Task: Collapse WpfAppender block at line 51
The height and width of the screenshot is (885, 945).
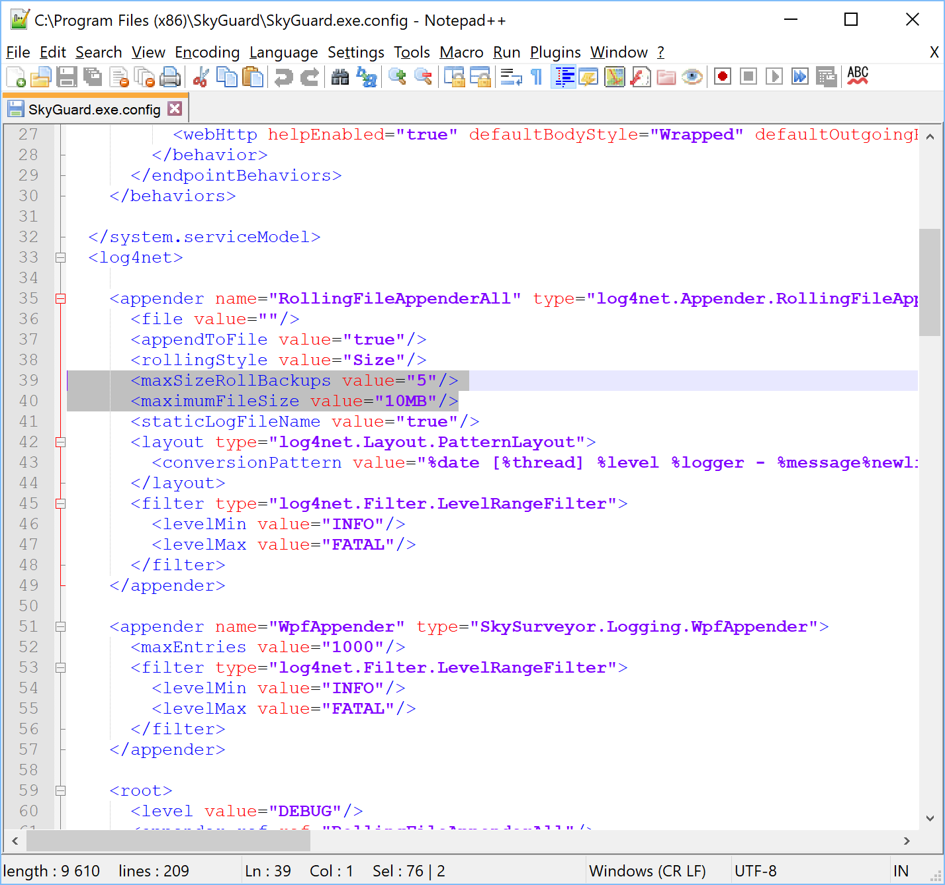Action: tap(60, 626)
